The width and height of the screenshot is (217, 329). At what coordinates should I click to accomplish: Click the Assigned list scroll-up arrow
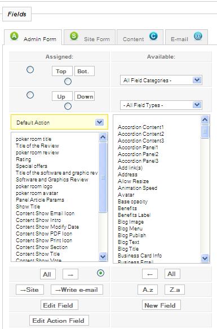click(x=103, y=137)
